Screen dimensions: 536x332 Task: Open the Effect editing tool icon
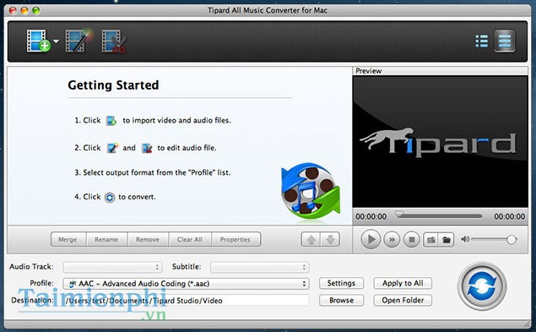[x=79, y=41]
